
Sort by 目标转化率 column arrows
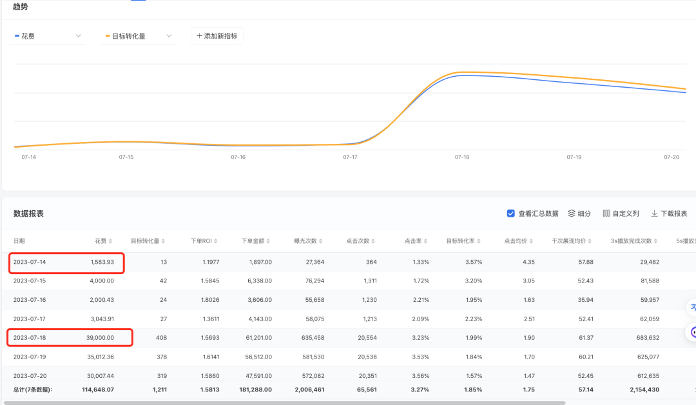(479, 241)
